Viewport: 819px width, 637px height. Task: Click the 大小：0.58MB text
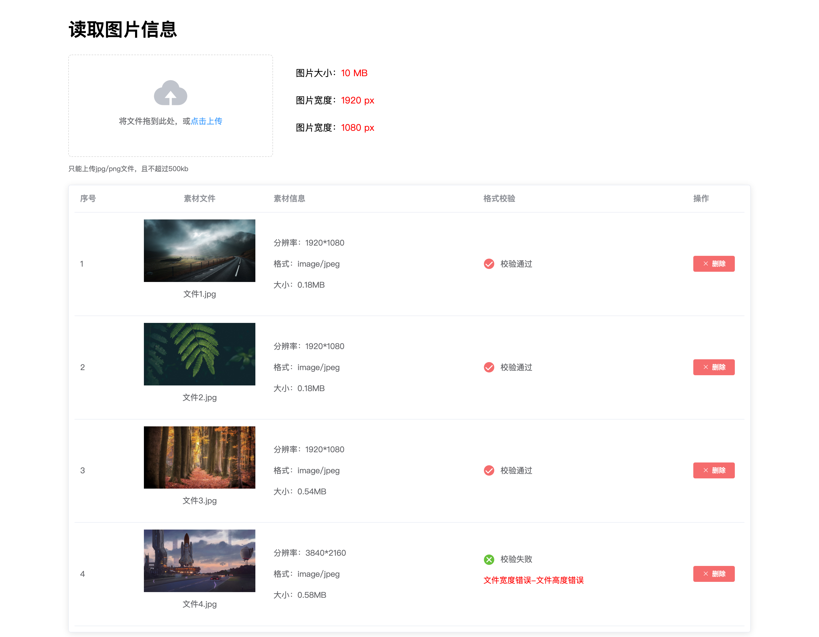pos(300,595)
